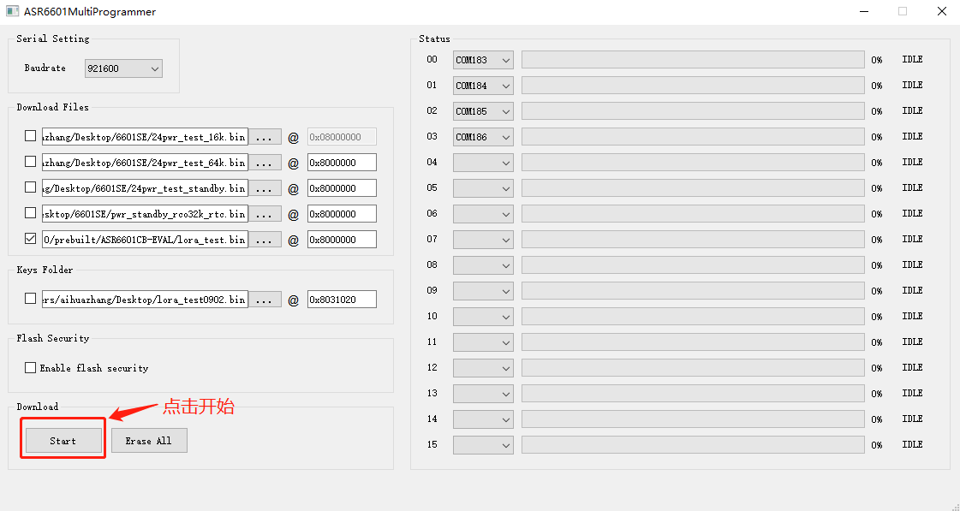Open the Baudrate 921600 dropdown

pos(123,68)
